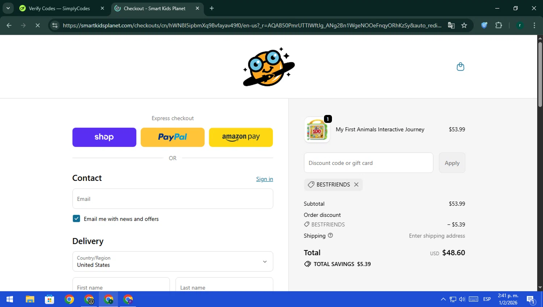Viewport: 543px width, 307px height.
Task: Open notification center icon
Action: (x=531, y=300)
